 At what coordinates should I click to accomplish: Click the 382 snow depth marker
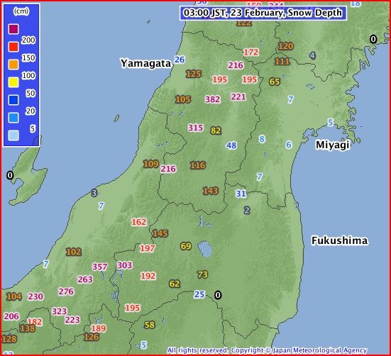click(213, 99)
